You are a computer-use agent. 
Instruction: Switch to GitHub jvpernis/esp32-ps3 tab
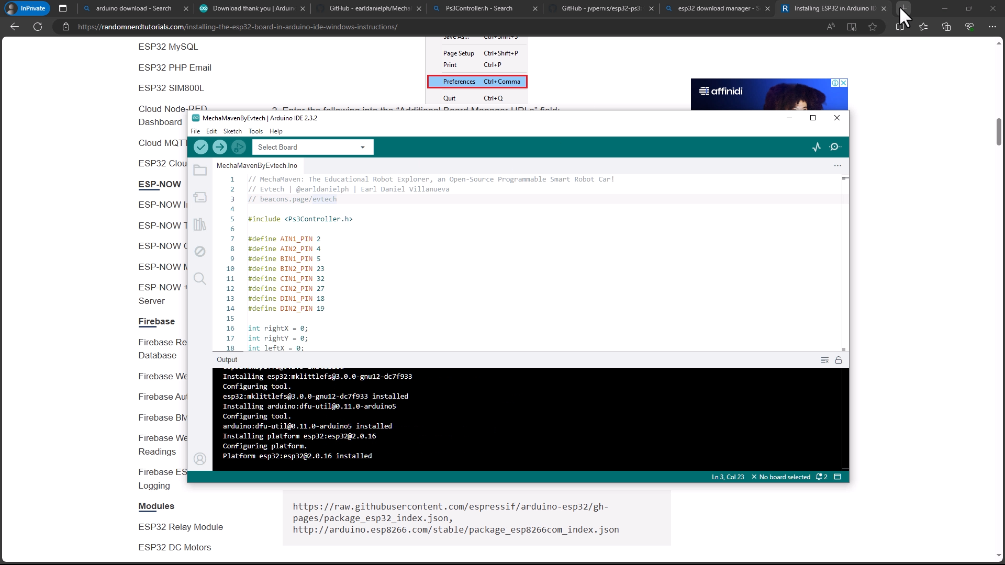point(601,8)
